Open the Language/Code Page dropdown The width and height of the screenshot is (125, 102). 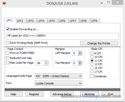(59, 76)
